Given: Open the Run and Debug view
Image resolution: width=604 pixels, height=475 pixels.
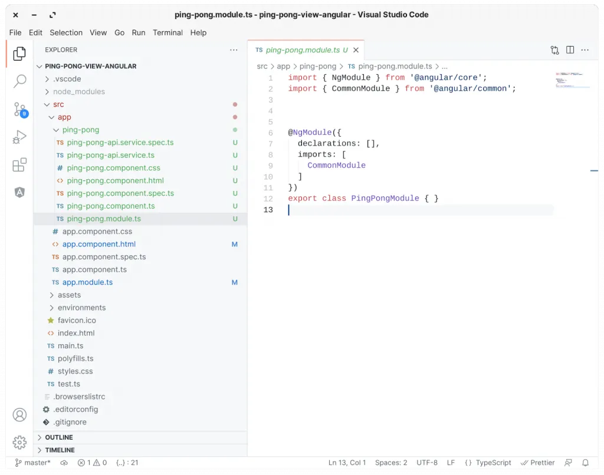Looking at the screenshot, I should (19, 137).
